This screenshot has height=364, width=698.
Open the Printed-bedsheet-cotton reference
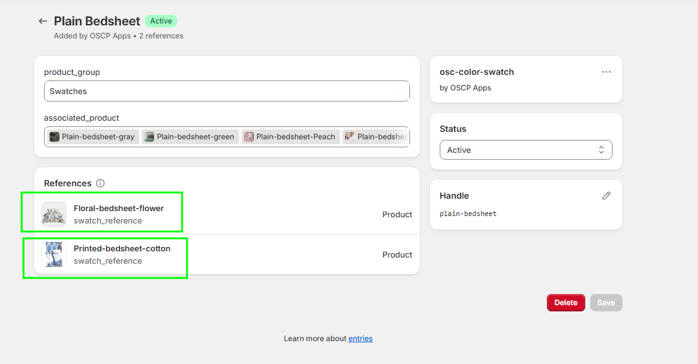(122, 249)
